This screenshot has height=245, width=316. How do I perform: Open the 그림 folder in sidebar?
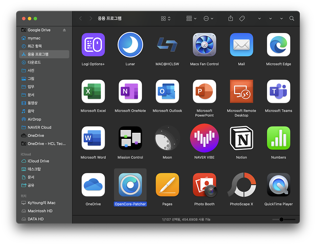tap(44, 79)
